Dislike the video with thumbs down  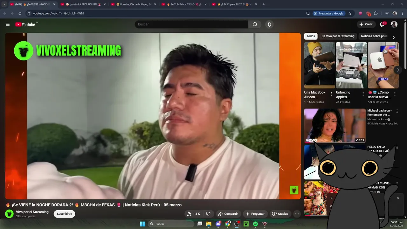point(208,214)
